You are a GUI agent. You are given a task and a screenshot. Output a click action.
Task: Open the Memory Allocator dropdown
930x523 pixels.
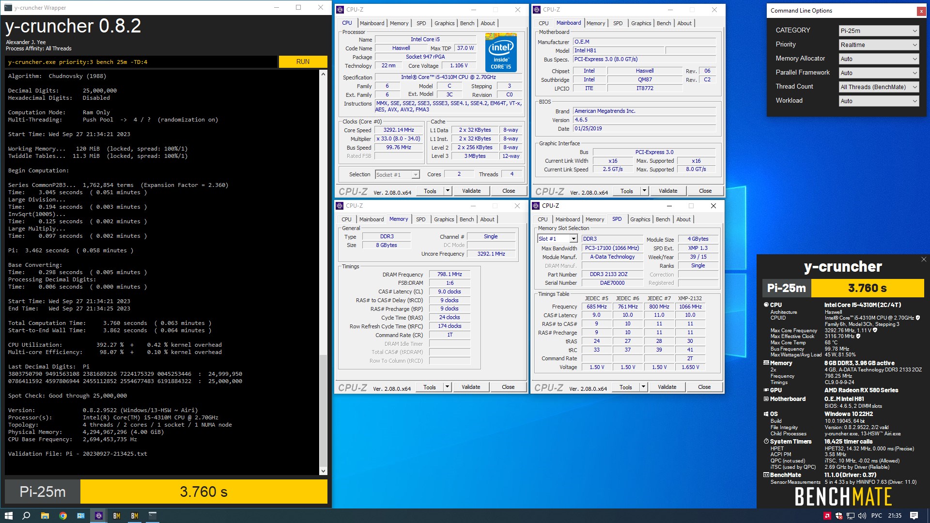pos(879,59)
